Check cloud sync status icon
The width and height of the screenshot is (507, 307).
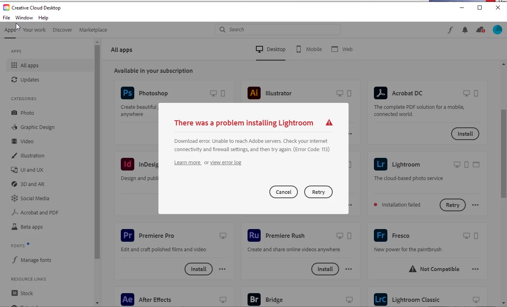[480, 30]
